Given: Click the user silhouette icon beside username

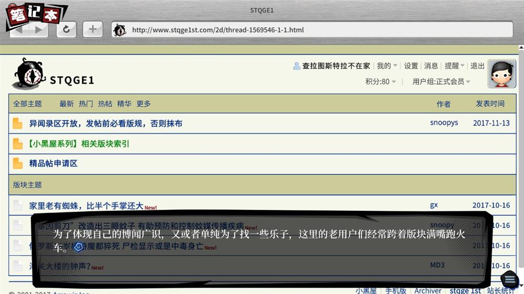Looking at the screenshot, I should 297,66.
